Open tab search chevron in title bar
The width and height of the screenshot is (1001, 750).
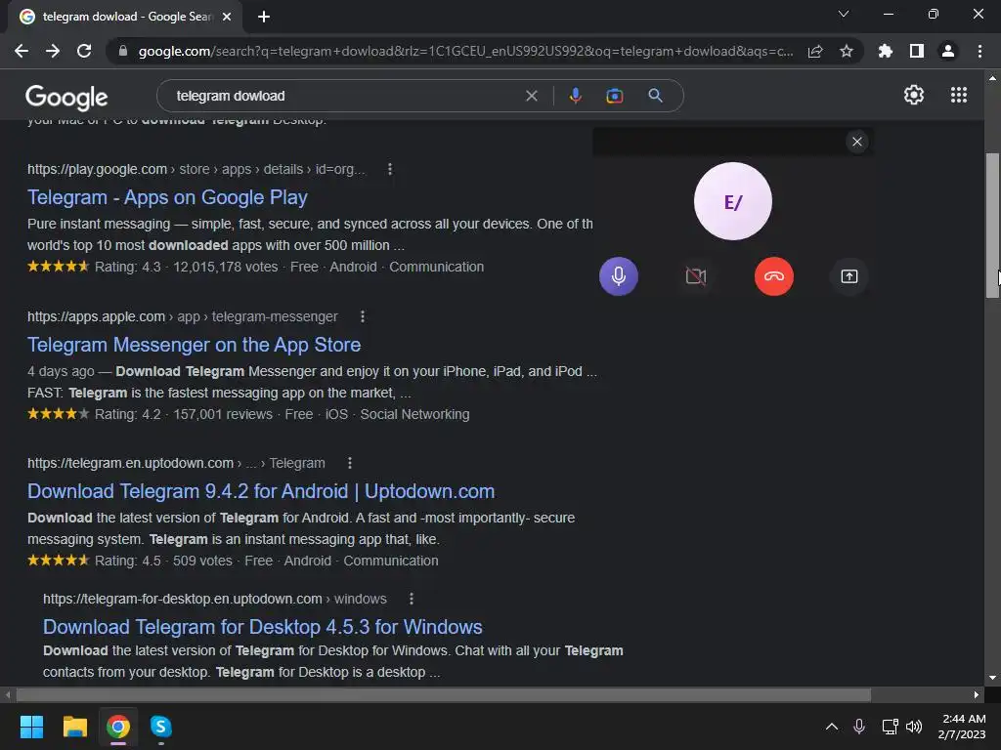click(844, 14)
